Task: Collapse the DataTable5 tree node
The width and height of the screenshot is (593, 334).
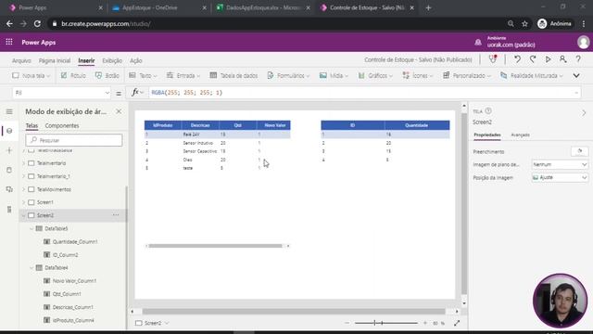Action: pyautogui.click(x=32, y=228)
